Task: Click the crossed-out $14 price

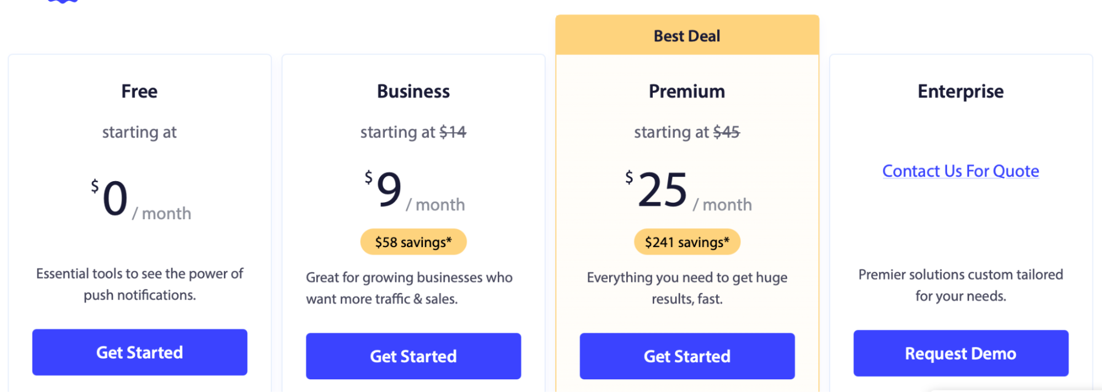Action: tap(453, 132)
